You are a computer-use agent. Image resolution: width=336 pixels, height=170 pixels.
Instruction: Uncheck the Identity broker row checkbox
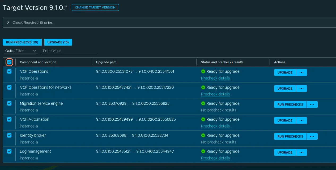(9, 135)
